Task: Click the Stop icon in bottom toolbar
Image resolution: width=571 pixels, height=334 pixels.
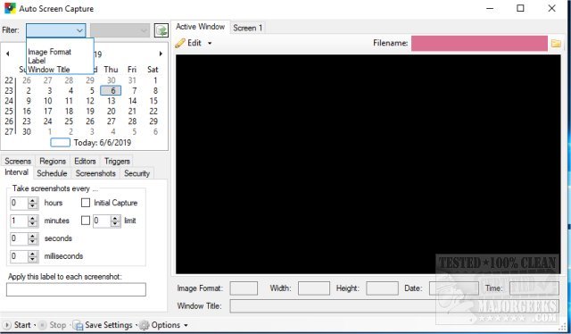Action: point(42,325)
